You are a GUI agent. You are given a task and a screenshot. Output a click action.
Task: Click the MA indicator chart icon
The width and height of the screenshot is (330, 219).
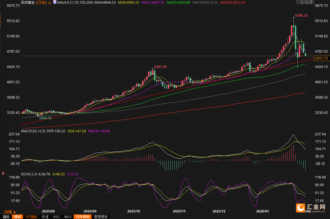click(x=54, y=3)
